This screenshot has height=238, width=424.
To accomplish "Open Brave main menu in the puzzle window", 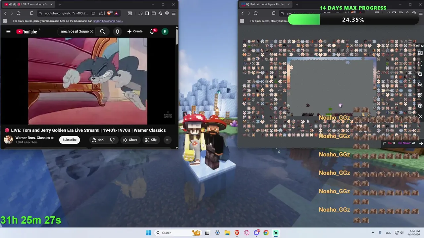I will (420, 13).
